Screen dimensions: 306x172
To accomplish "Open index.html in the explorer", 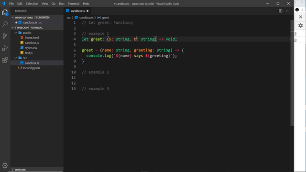I will 32,38.
